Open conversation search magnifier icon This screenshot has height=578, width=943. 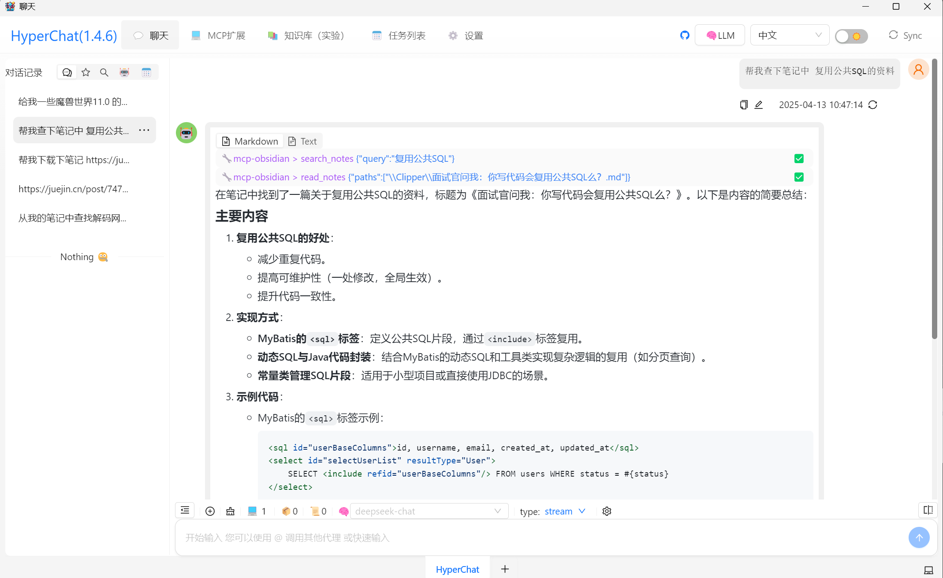point(104,72)
